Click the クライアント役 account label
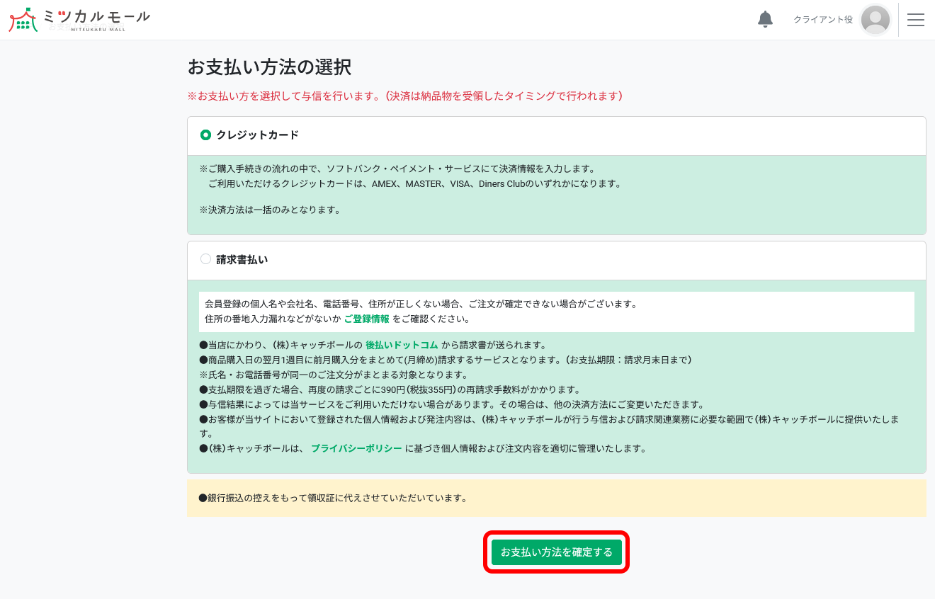The image size is (935, 604). (x=824, y=19)
